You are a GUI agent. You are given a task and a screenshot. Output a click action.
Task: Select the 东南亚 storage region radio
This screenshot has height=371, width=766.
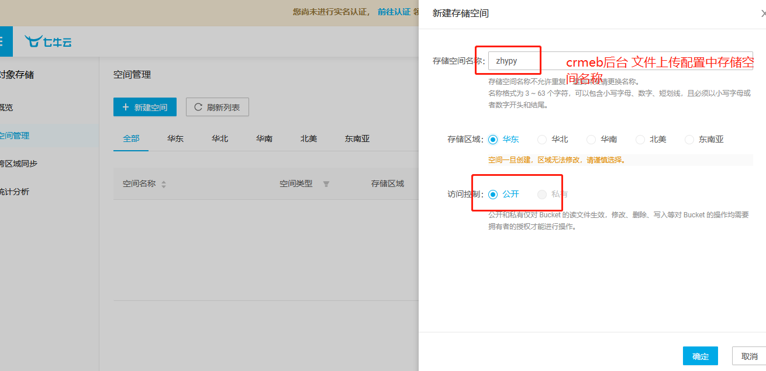[689, 140]
